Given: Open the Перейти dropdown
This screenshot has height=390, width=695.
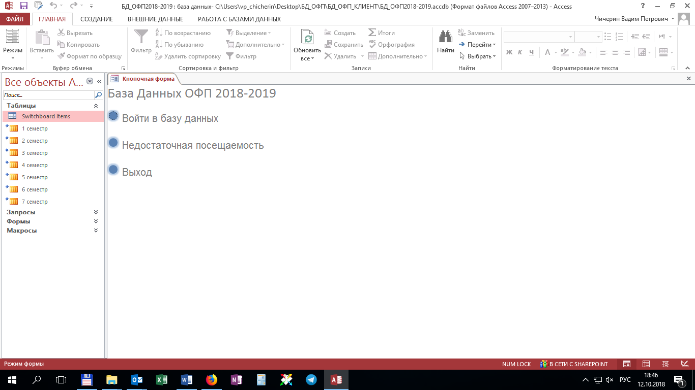Looking at the screenshot, I should (481, 45).
